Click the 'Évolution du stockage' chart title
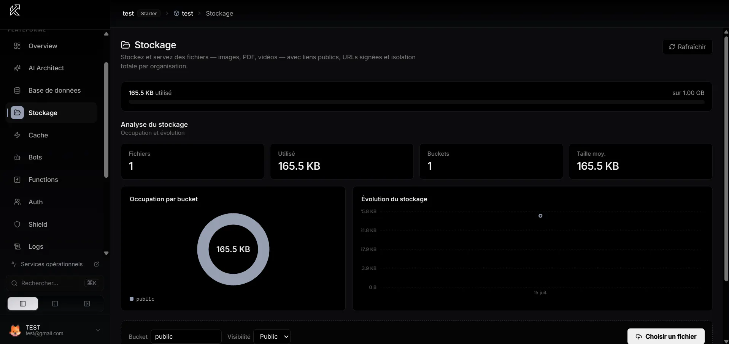 [394, 199]
